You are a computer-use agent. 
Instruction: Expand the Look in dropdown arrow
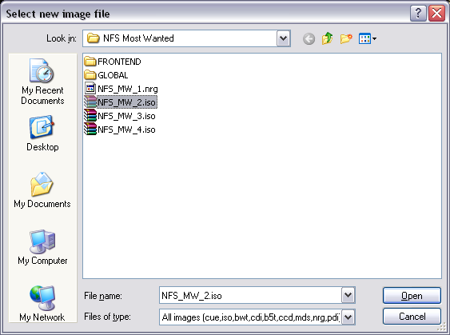(x=284, y=38)
